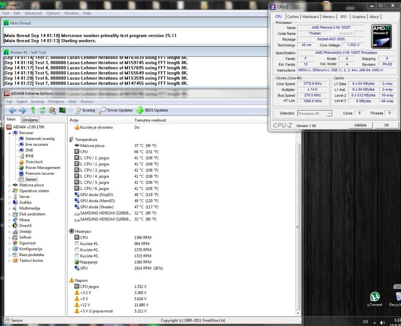Click the Sigurnost shield icon in tree
This screenshot has height=326, width=401.
click(15, 243)
